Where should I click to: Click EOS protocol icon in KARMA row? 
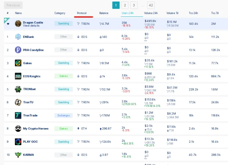pos(78,155)
